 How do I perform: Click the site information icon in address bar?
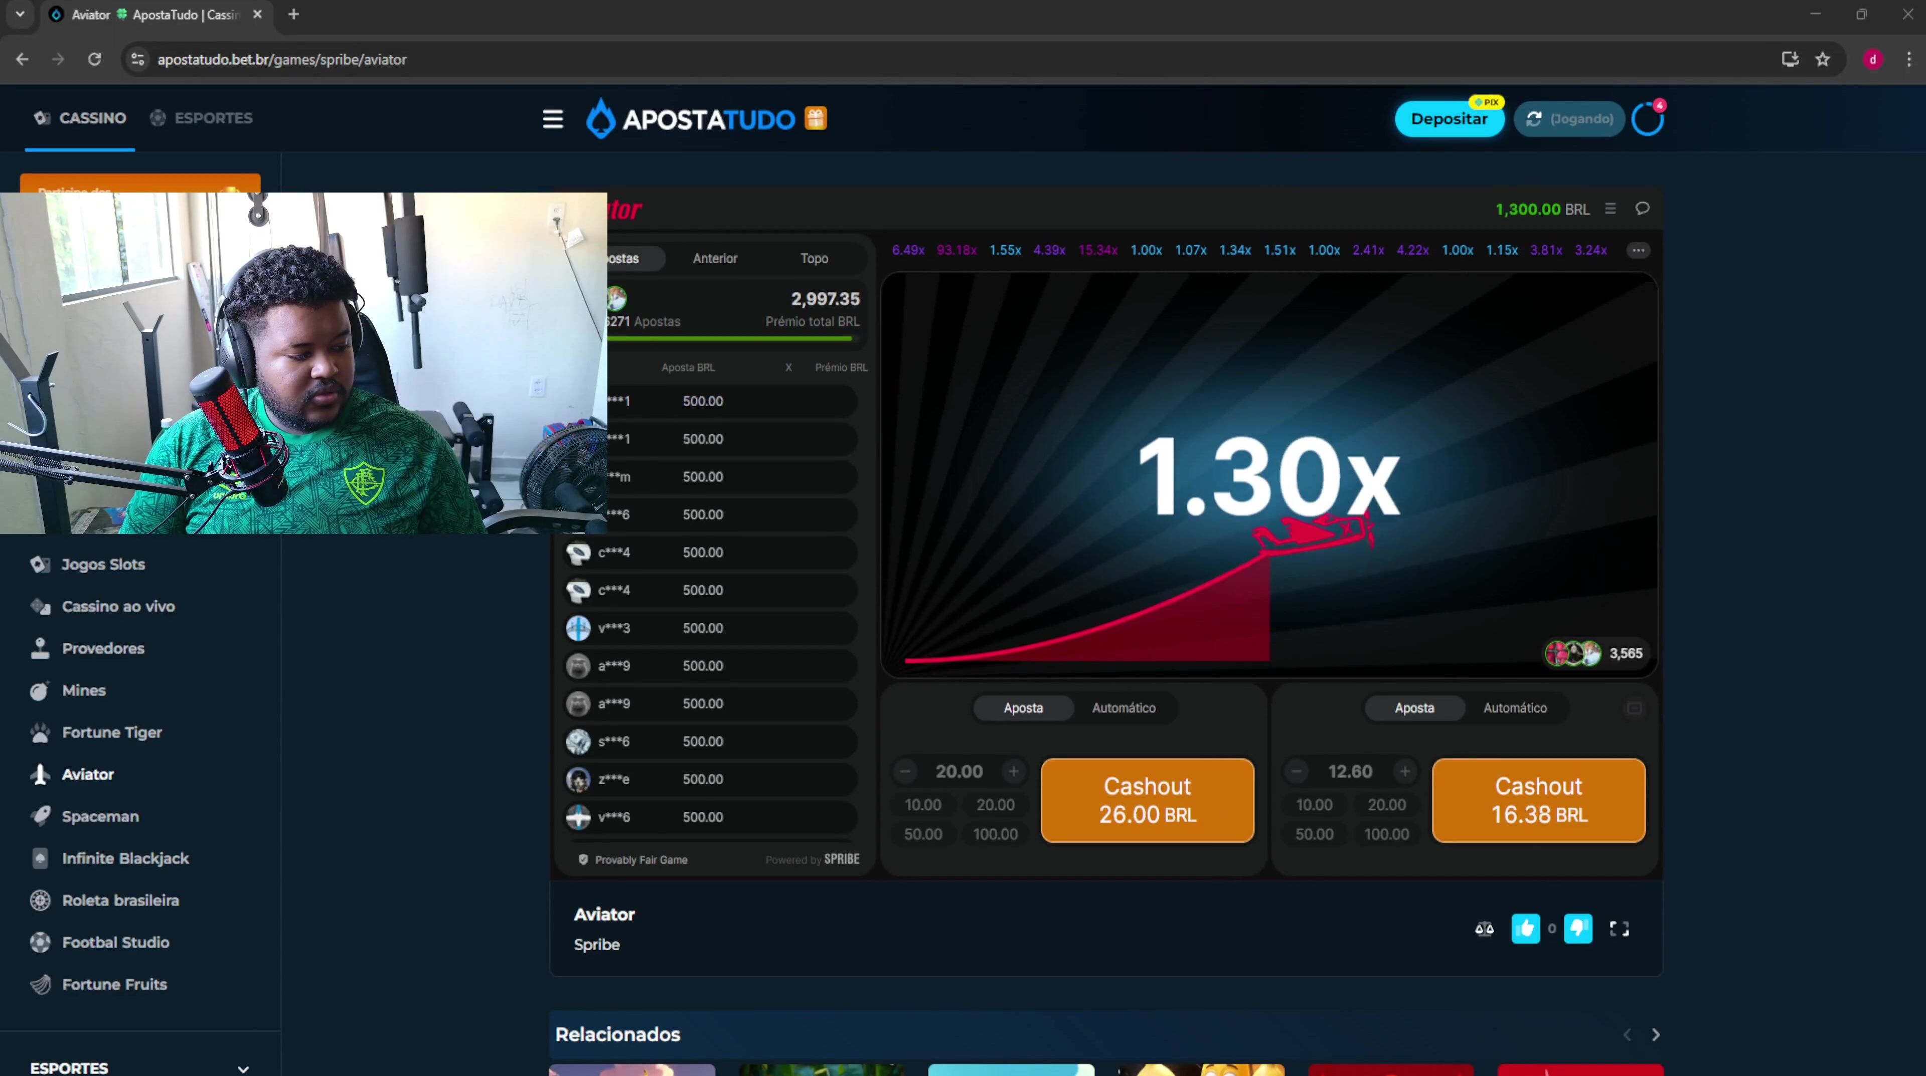click(137, 59)
